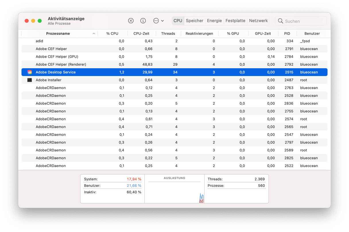Click the Threads total 2.369
Screen dimensions: 349x232
tap(259, 179)
